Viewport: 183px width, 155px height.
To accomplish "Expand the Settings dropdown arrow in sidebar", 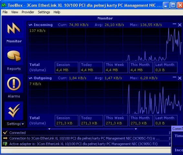I will point(23,124).
